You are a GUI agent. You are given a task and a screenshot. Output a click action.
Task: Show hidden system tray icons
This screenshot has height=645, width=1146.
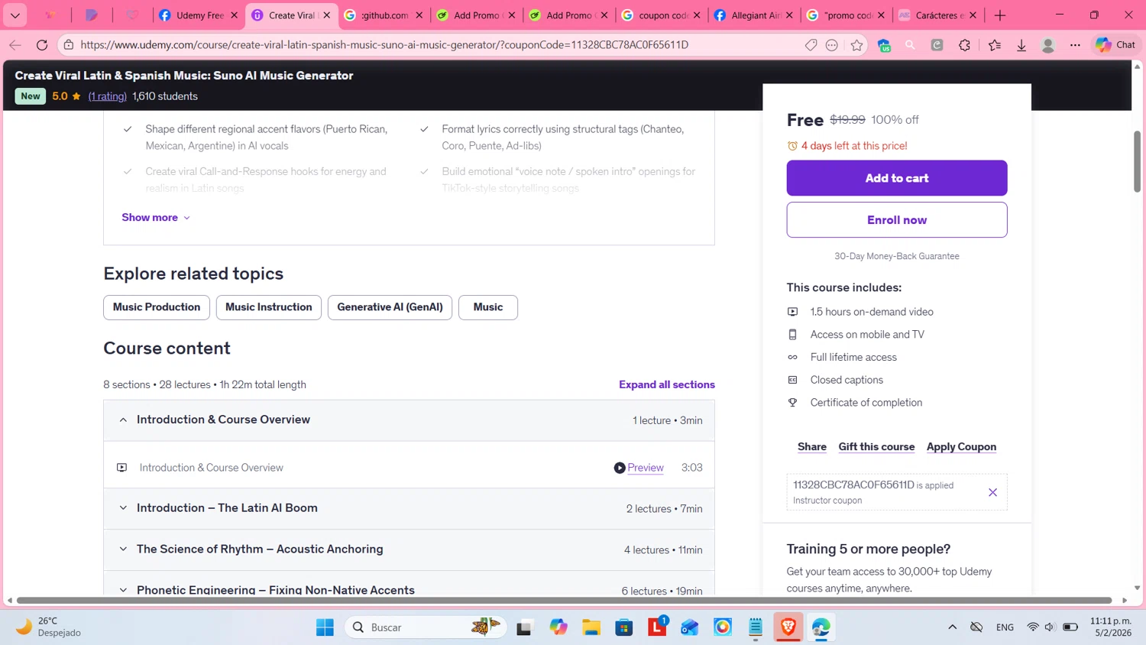coord(952,627)
